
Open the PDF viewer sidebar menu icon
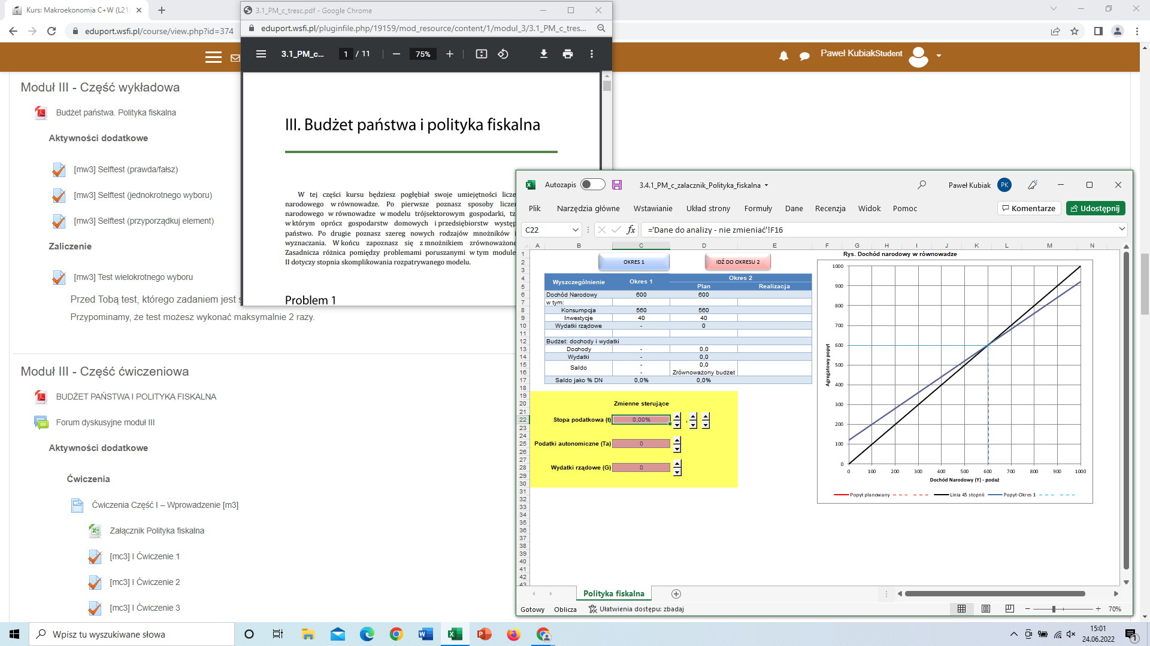pos(261,54)
